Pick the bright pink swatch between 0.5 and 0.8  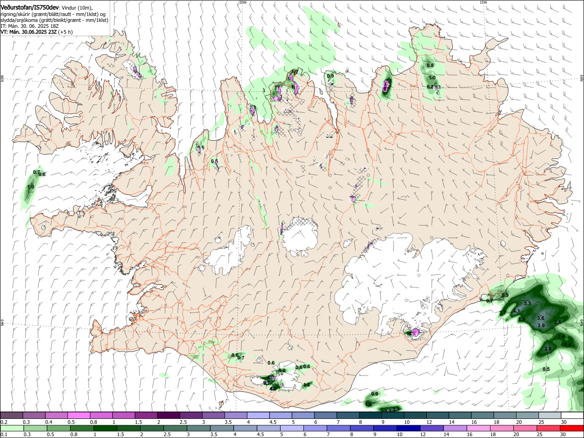tap(78, 416)
